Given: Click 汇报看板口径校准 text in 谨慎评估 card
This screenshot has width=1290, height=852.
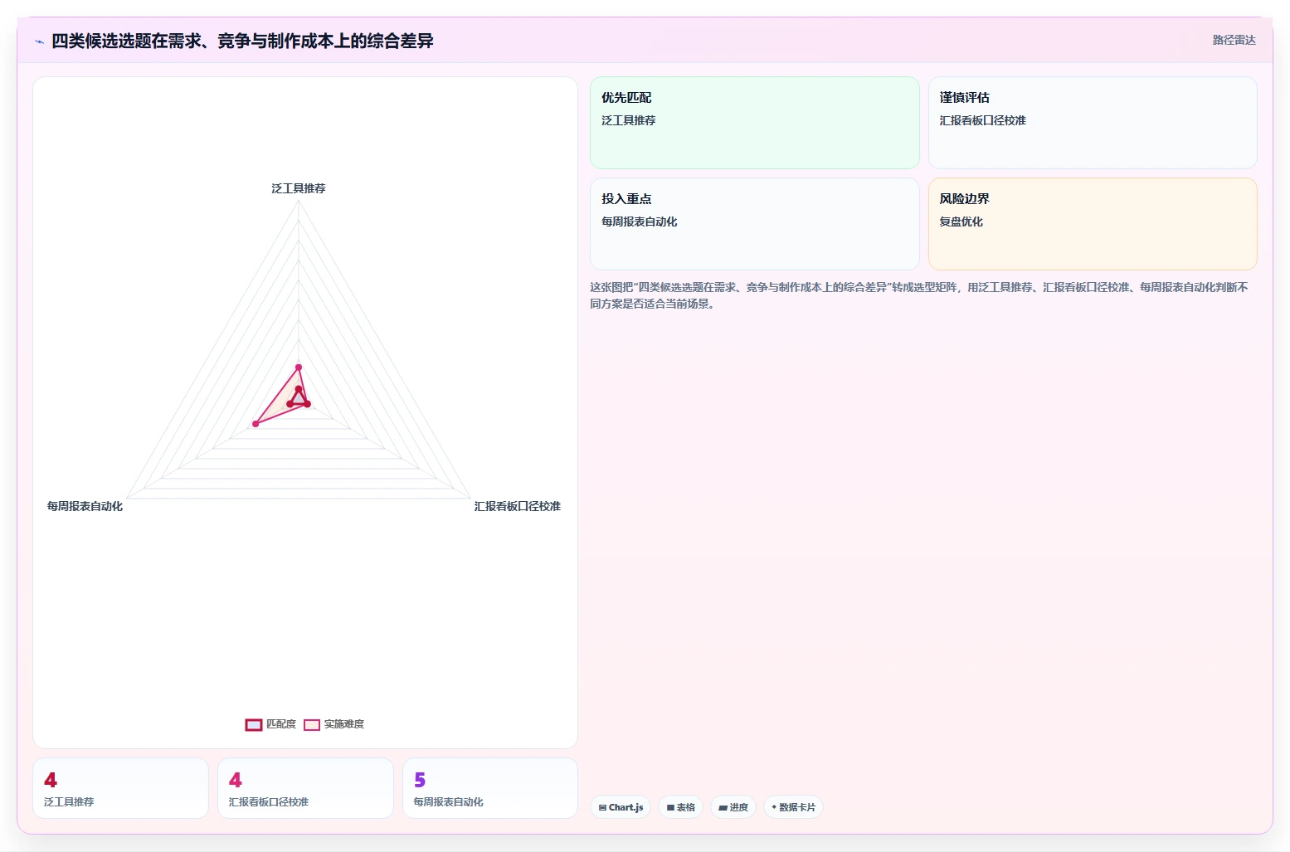Looking at the screenshot, I should point(982,120).
